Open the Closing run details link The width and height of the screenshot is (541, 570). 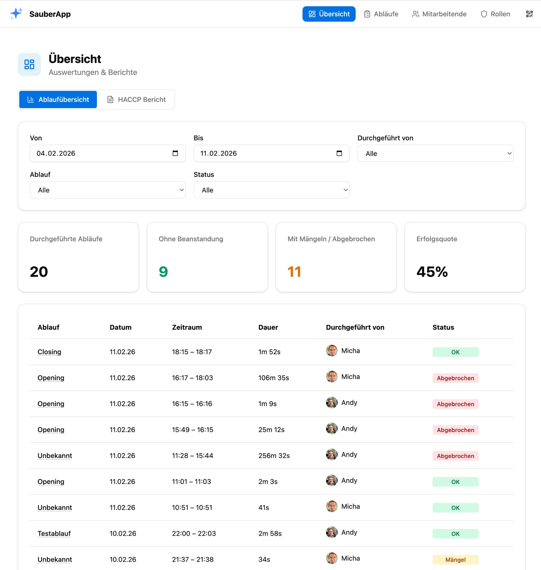pyautogui.click(x=49, y=352)
